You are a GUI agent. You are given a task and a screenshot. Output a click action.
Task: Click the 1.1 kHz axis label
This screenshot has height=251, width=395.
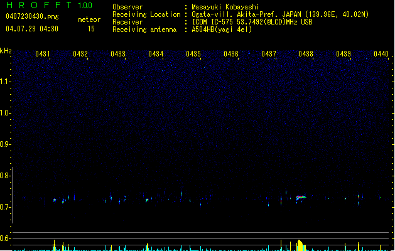(x=5, y=82)
